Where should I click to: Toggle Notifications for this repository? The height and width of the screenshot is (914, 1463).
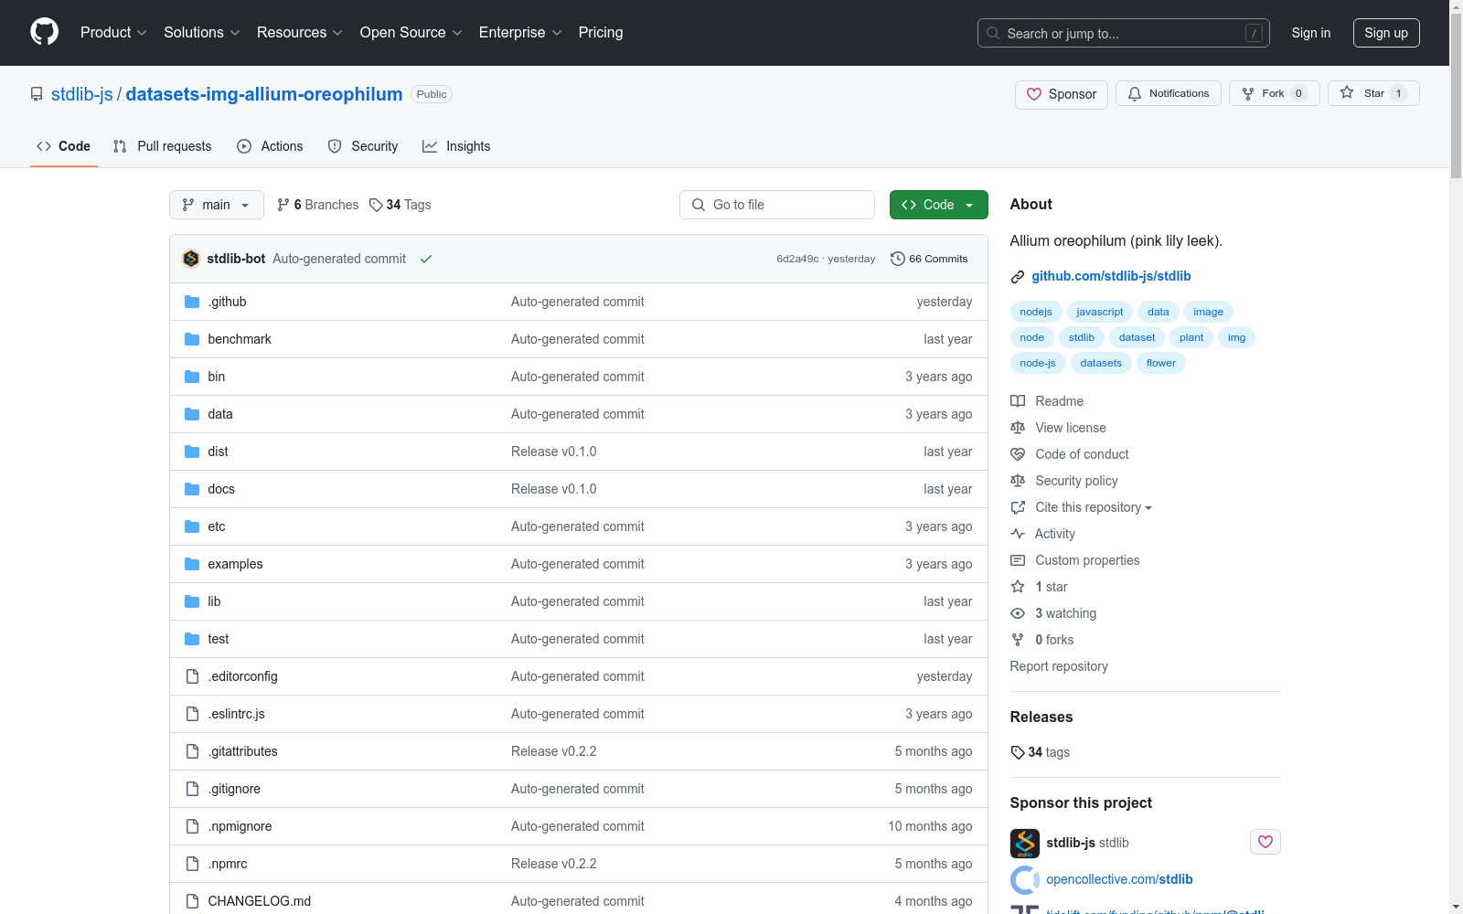(1169, 93)
